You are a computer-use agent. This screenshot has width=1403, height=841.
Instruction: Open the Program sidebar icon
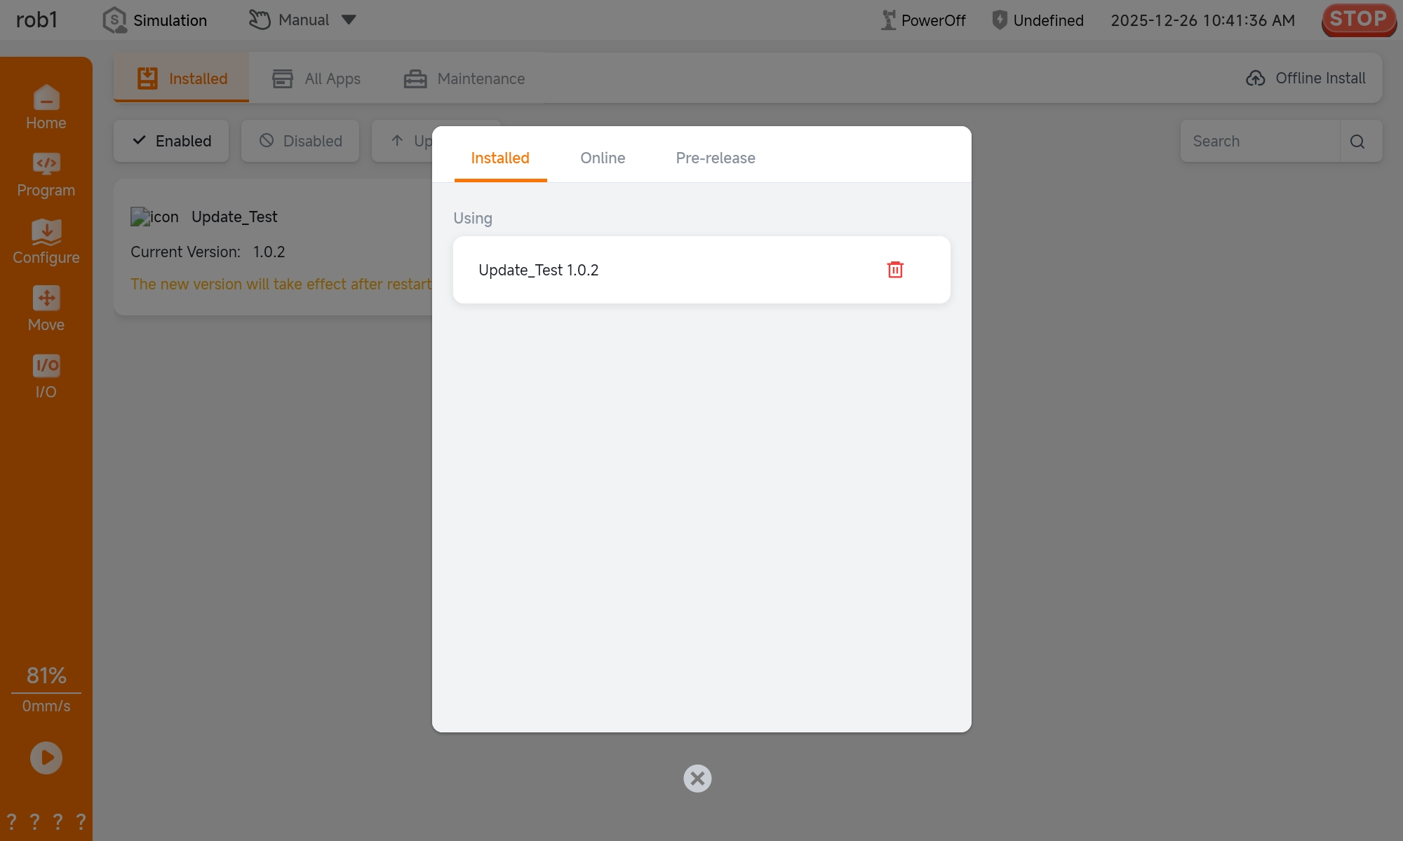point(46,175)
